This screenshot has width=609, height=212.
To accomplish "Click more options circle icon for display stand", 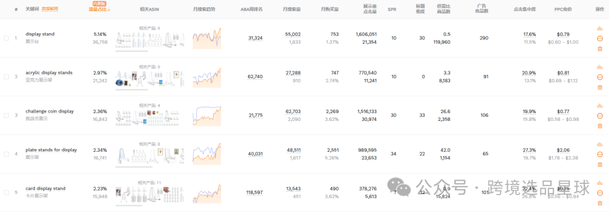I will coord(599,38).
